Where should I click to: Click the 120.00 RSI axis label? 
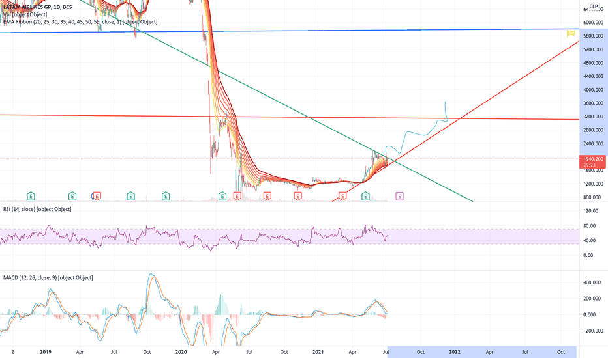pos(591,211)
